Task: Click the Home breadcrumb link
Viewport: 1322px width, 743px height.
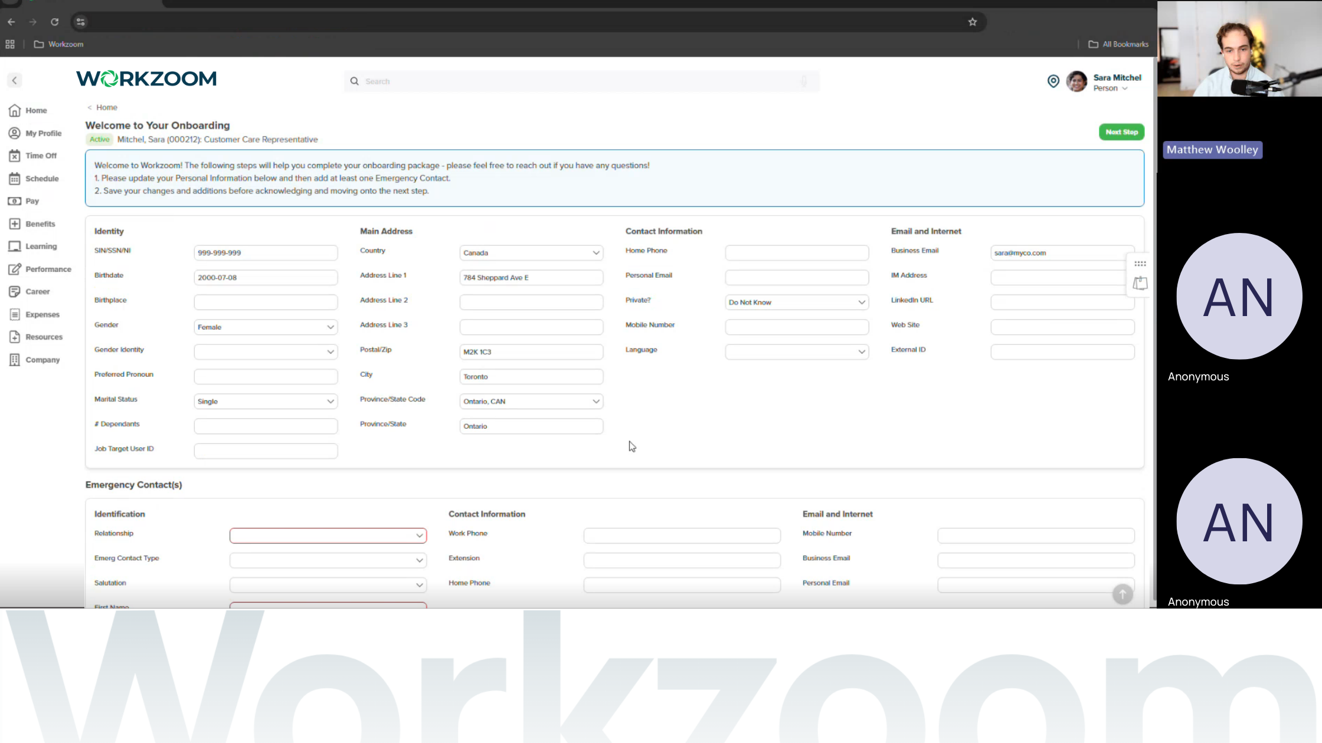Action: 106,107
